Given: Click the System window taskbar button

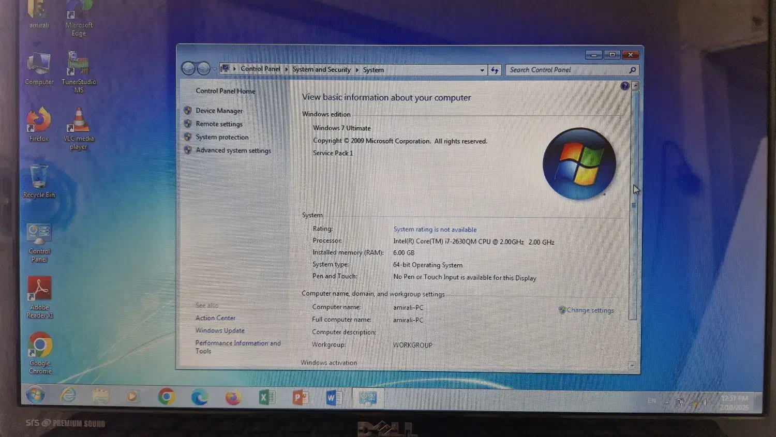Looking at the screenshot, I should coord(368,398).
